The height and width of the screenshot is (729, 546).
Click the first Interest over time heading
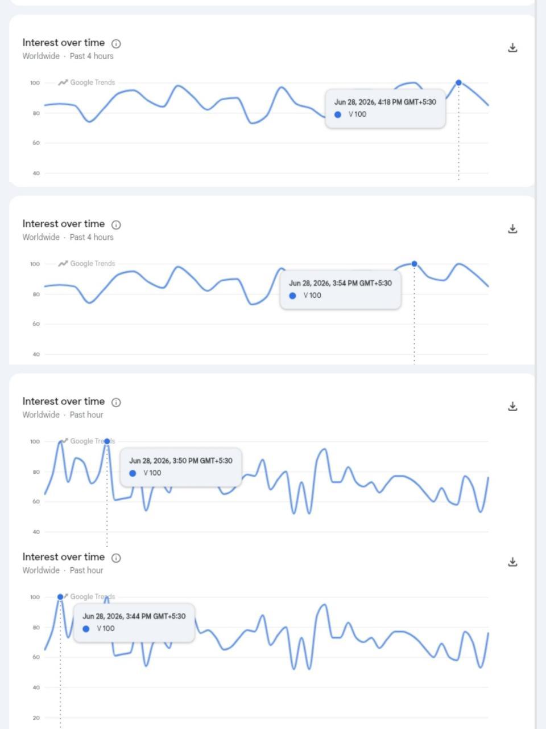(64, 43)
